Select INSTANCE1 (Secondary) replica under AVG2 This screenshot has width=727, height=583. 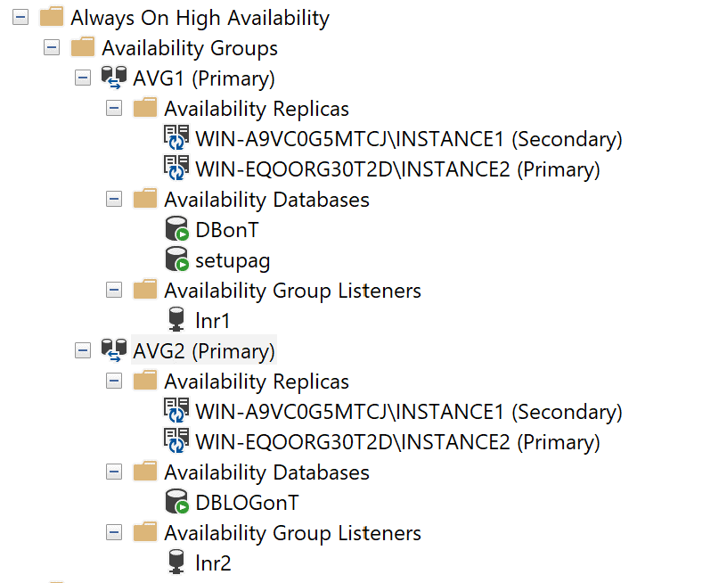[408, 412]
